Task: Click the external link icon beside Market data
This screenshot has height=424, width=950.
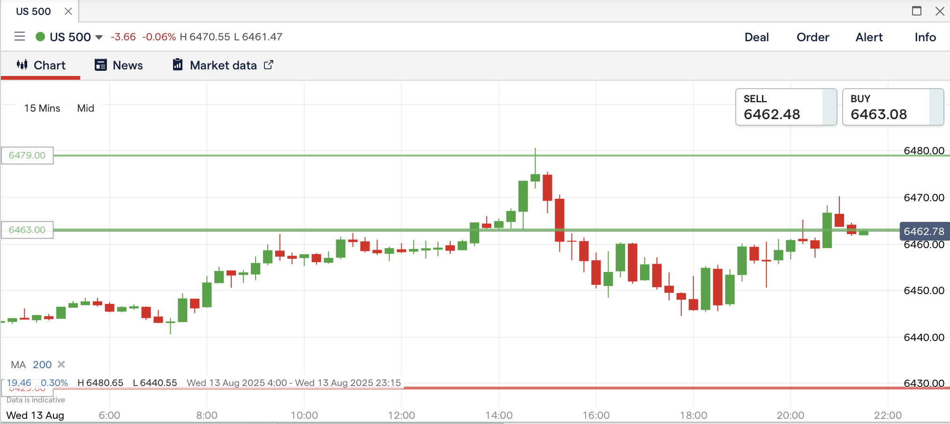Action: click(x=268, y=65)
